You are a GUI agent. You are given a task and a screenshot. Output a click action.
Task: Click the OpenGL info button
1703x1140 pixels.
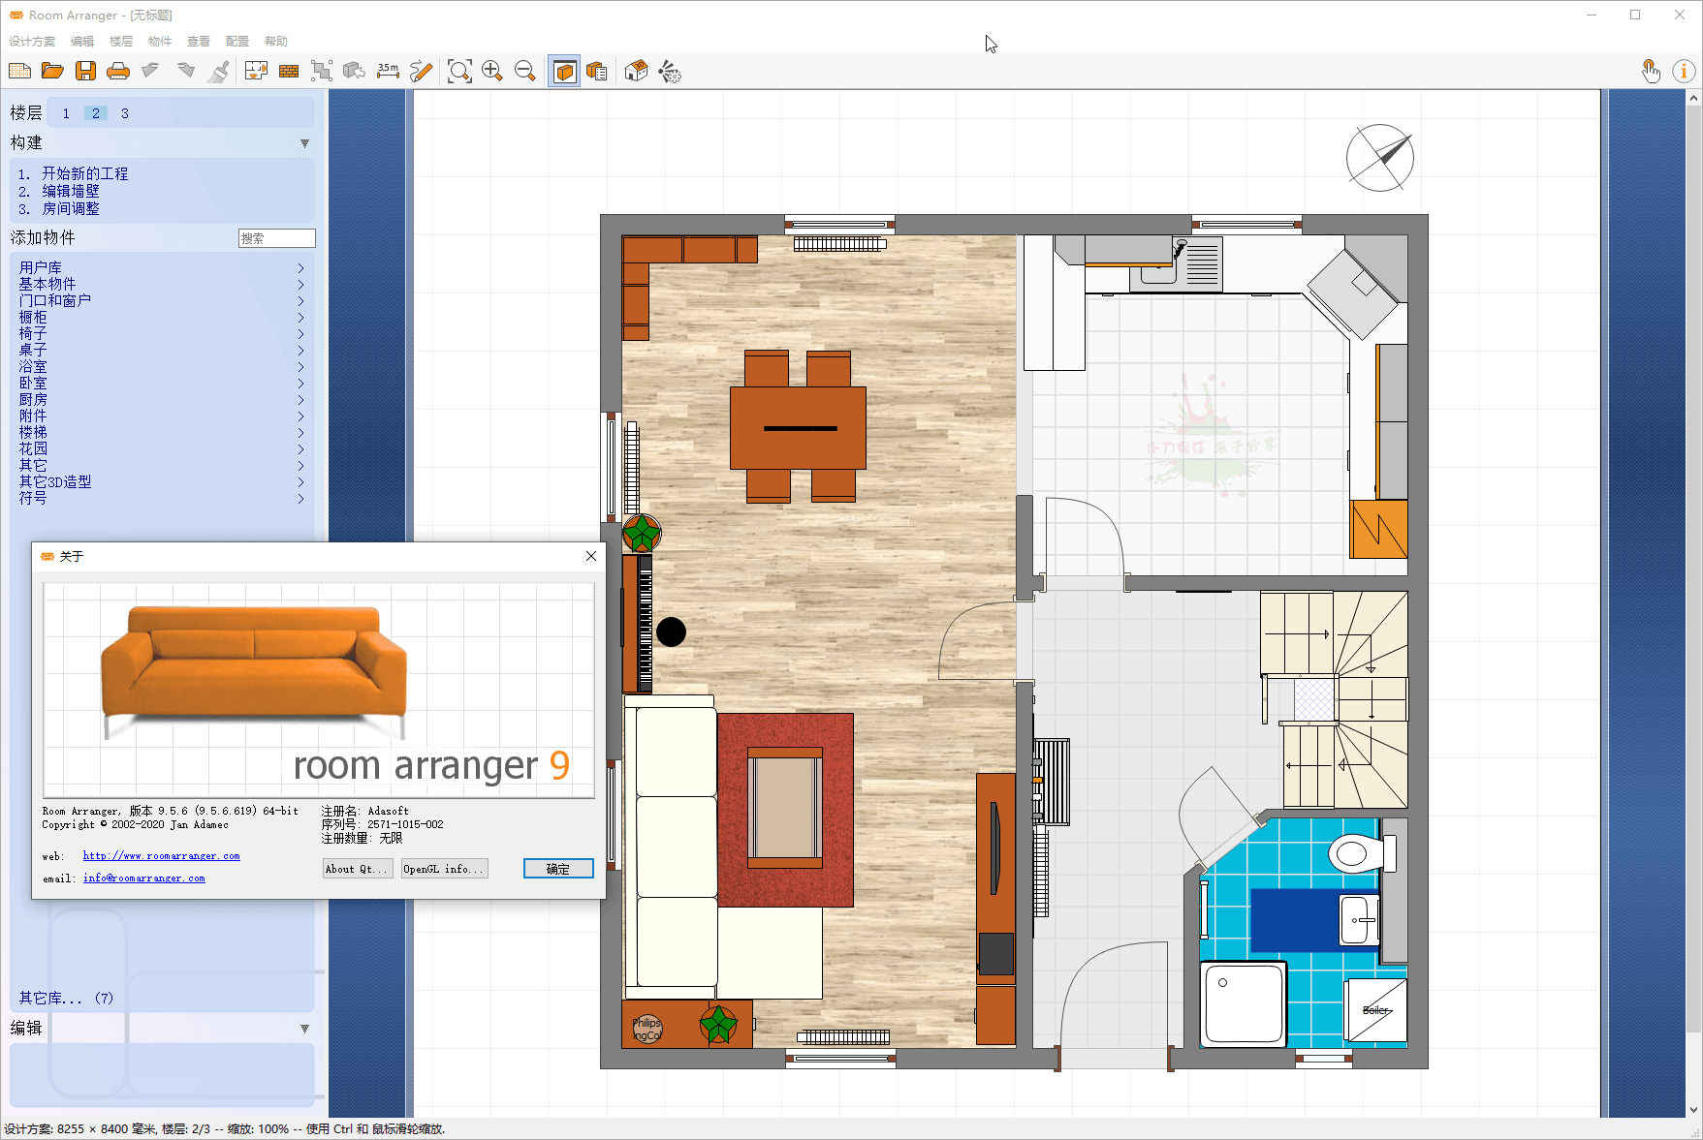(x=444, y=868)
